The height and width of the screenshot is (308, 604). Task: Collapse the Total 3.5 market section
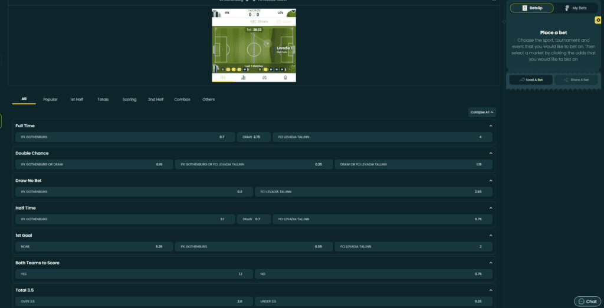point(491,290)
